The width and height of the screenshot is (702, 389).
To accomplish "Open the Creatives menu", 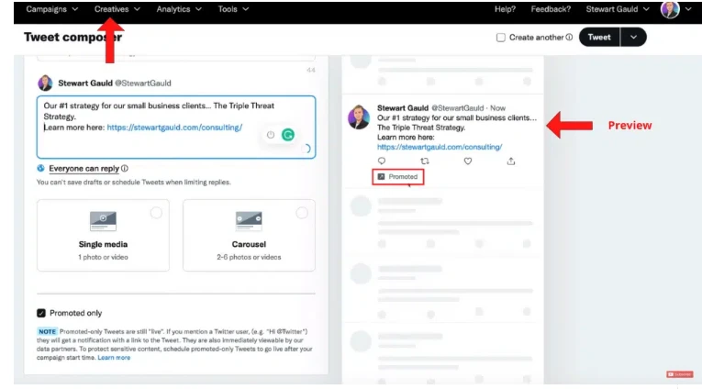I will (117, 9).
